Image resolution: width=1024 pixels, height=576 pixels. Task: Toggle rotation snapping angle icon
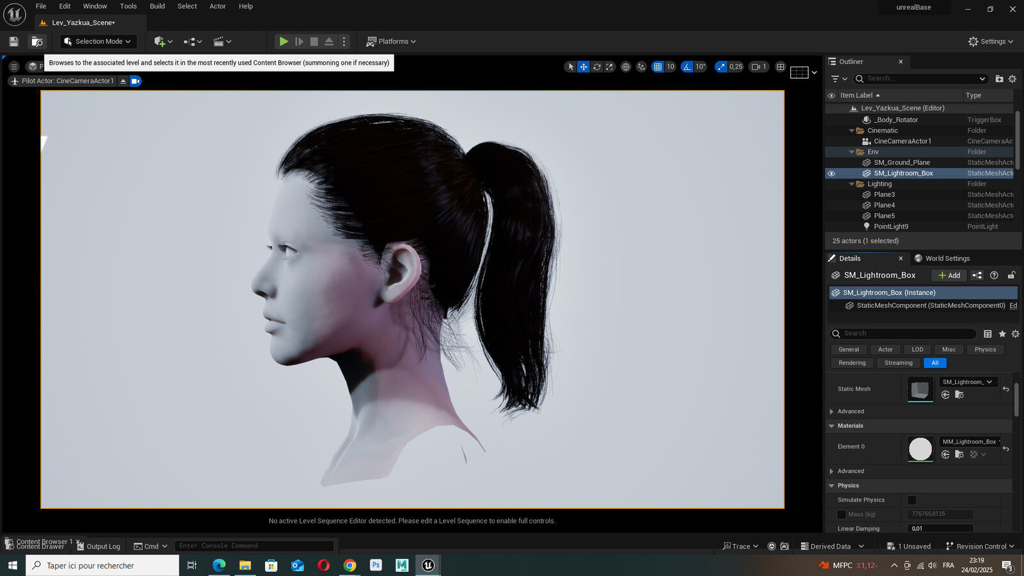[x=687, y=67]
